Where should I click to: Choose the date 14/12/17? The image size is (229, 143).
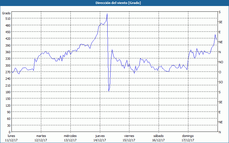100,140
